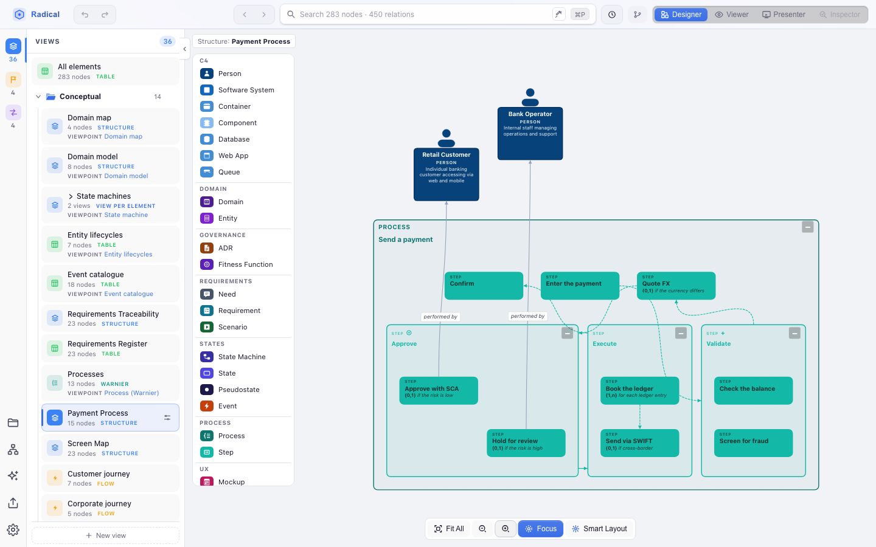This screenshot has width=876, height=547.
Task: Run Smart Layout
Action: point(599,529)
